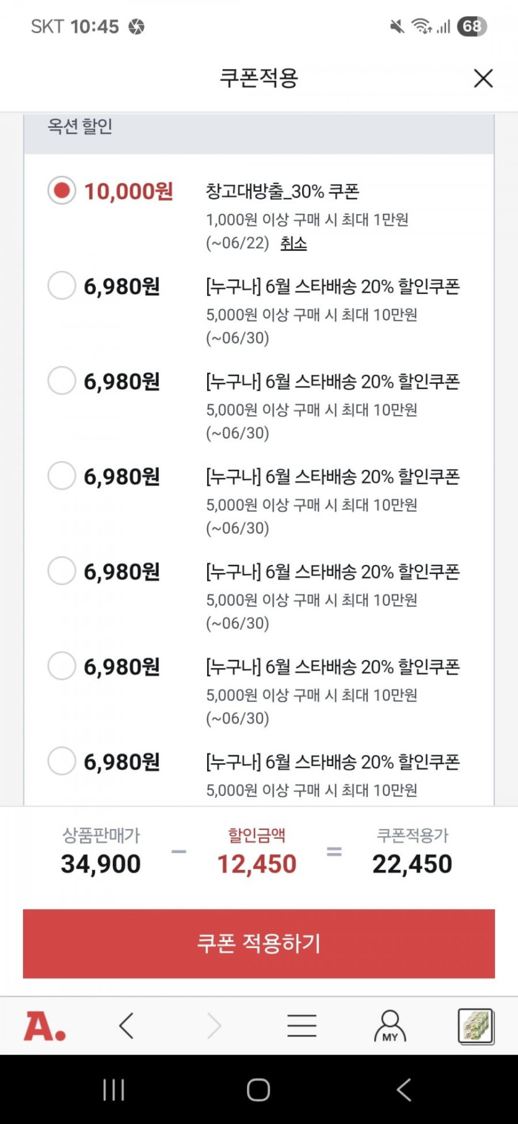Close the coupon apply dialog

[x=483, y=78]
